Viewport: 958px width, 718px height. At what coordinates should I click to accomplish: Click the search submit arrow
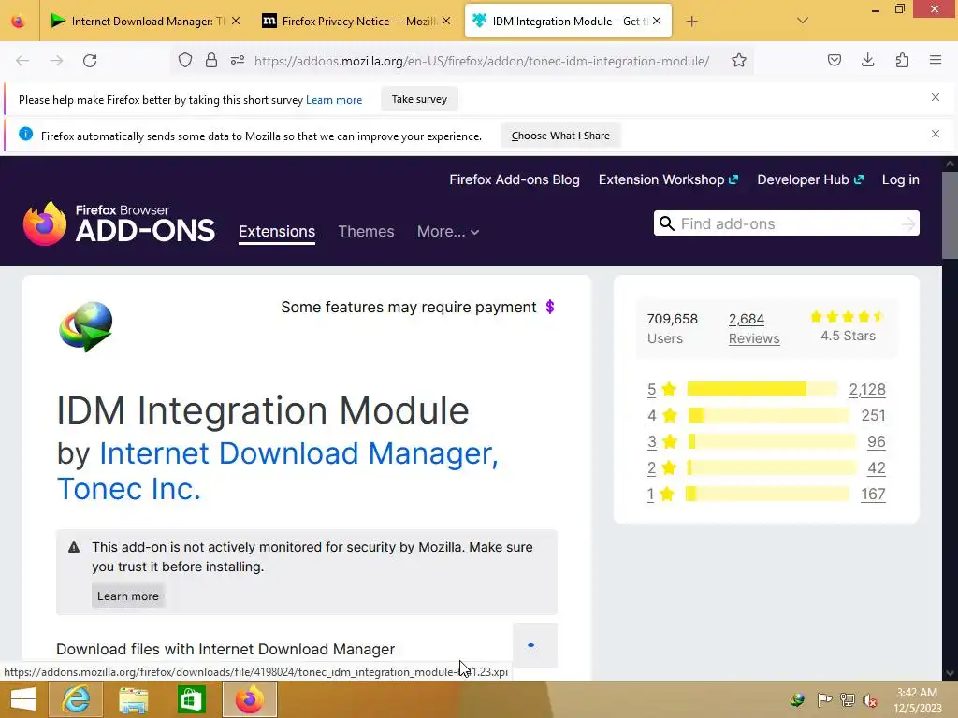tap(908, 224)
